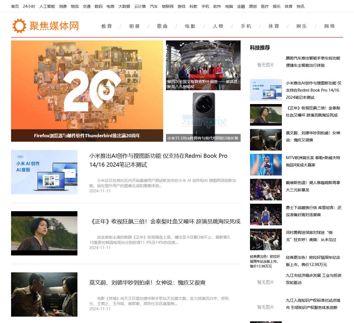Click the 小米AI article date 2024-11-11
The width and height of the screenshot is (354, 323).
(100, 191)
